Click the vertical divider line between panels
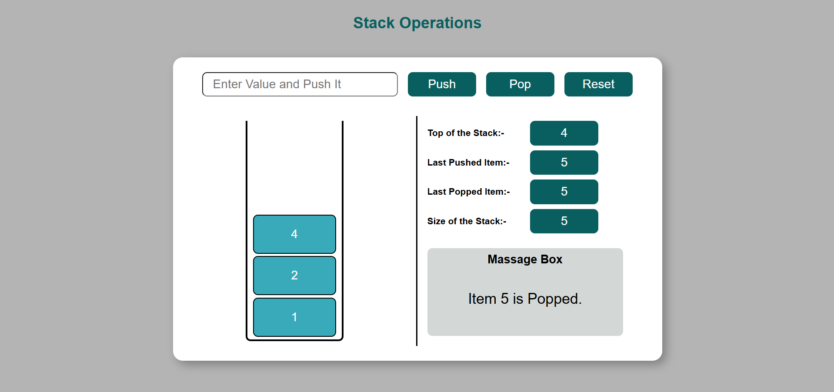 tap(417, 231)
